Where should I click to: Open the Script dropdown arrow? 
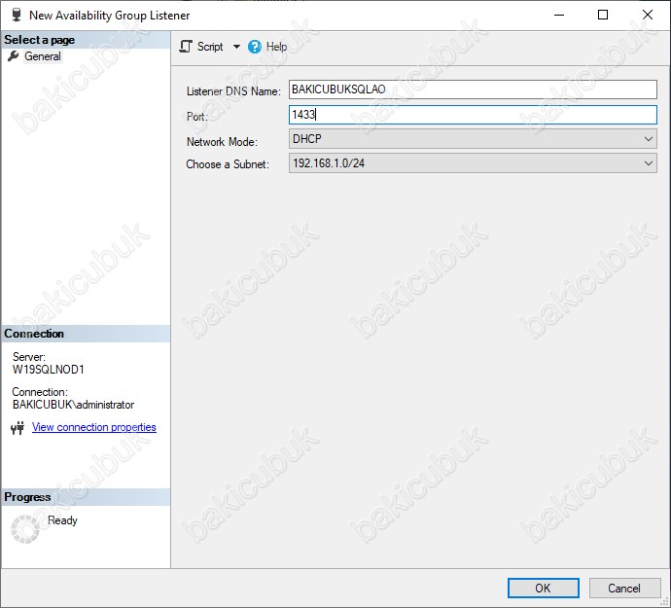[x=236, y=47]
